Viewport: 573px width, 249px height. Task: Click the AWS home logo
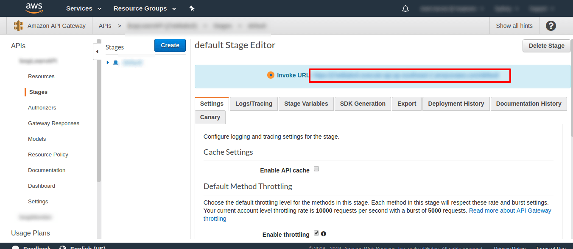pyautogui.click(x=34, y=8)
